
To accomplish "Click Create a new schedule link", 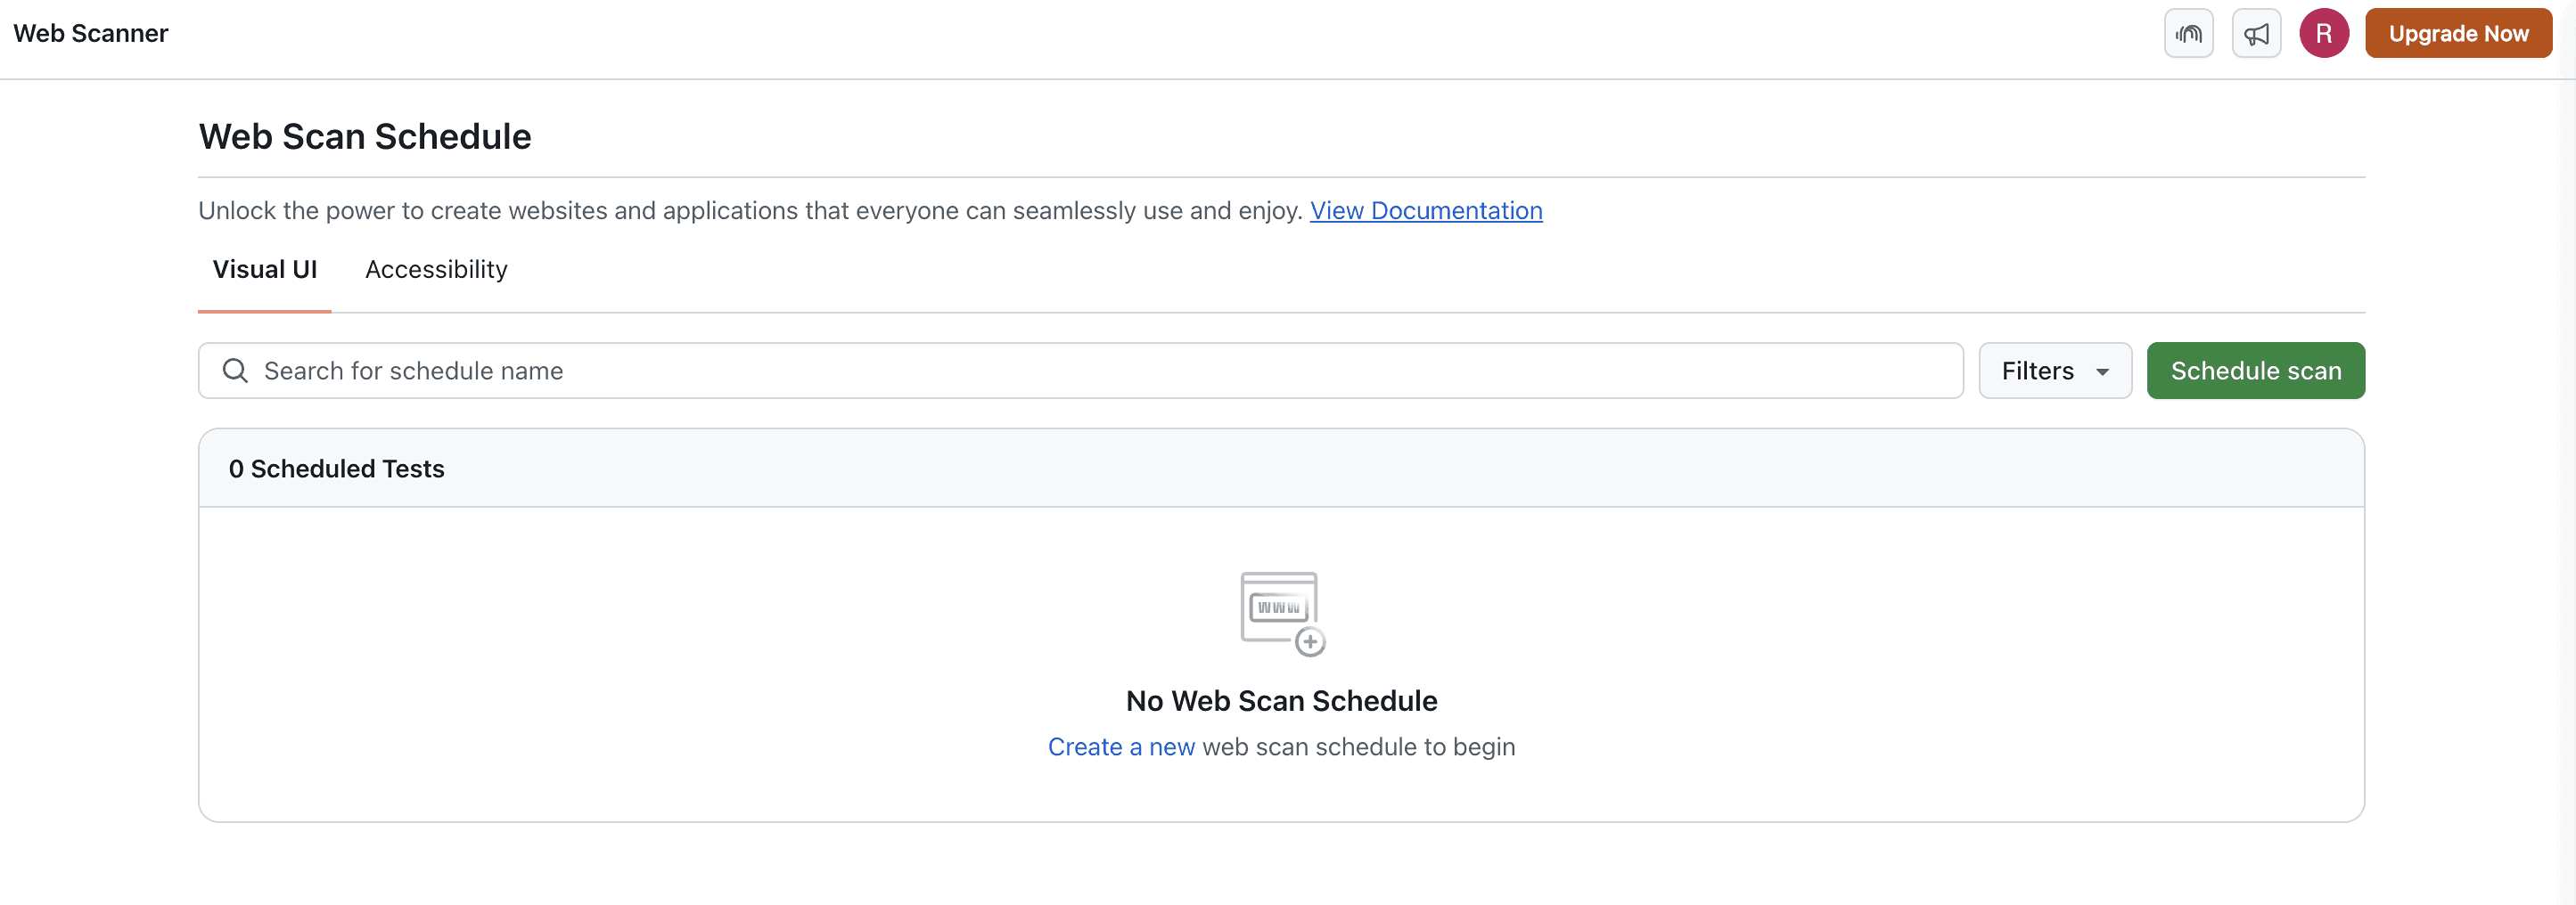I will coord(1121,746).
